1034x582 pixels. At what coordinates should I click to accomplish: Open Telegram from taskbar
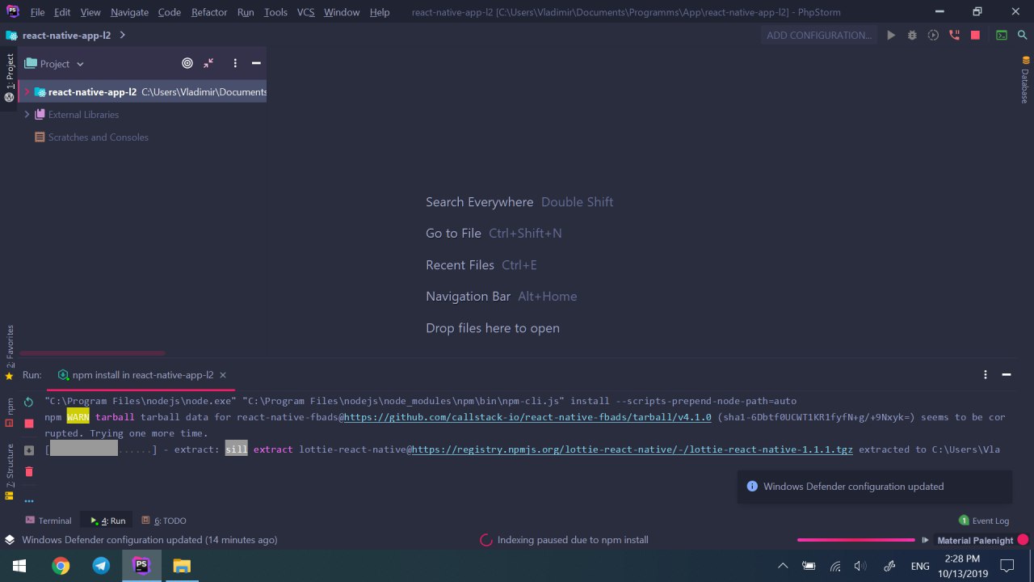click(x=101, y=566)
